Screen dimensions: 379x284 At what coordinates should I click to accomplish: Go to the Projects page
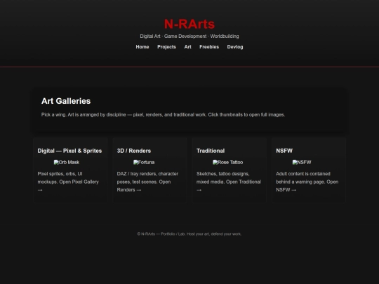click(x=166, y=47)
